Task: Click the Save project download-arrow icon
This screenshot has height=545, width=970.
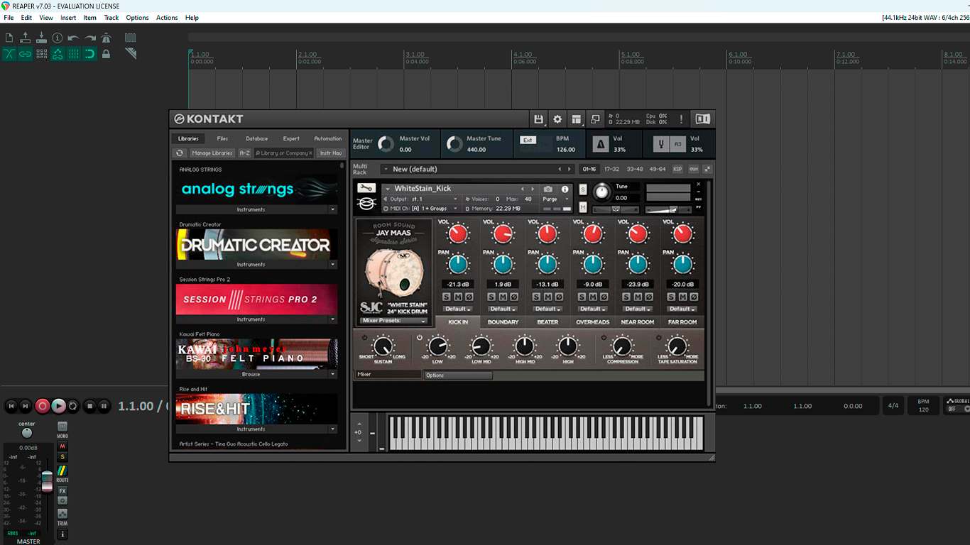Action: [x=41, y=38]
